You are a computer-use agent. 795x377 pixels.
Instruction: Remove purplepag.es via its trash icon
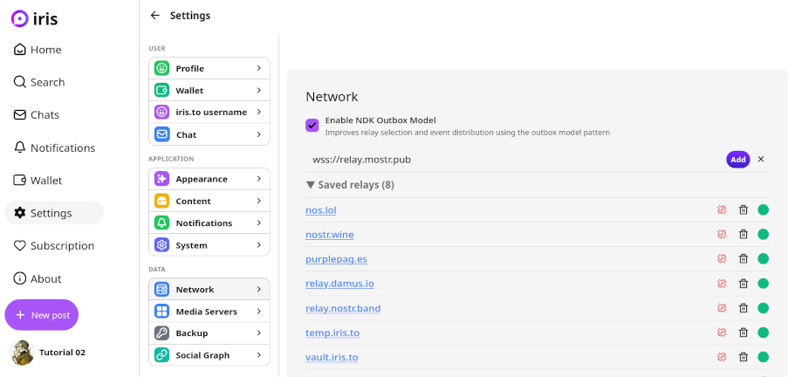(744, 259)
